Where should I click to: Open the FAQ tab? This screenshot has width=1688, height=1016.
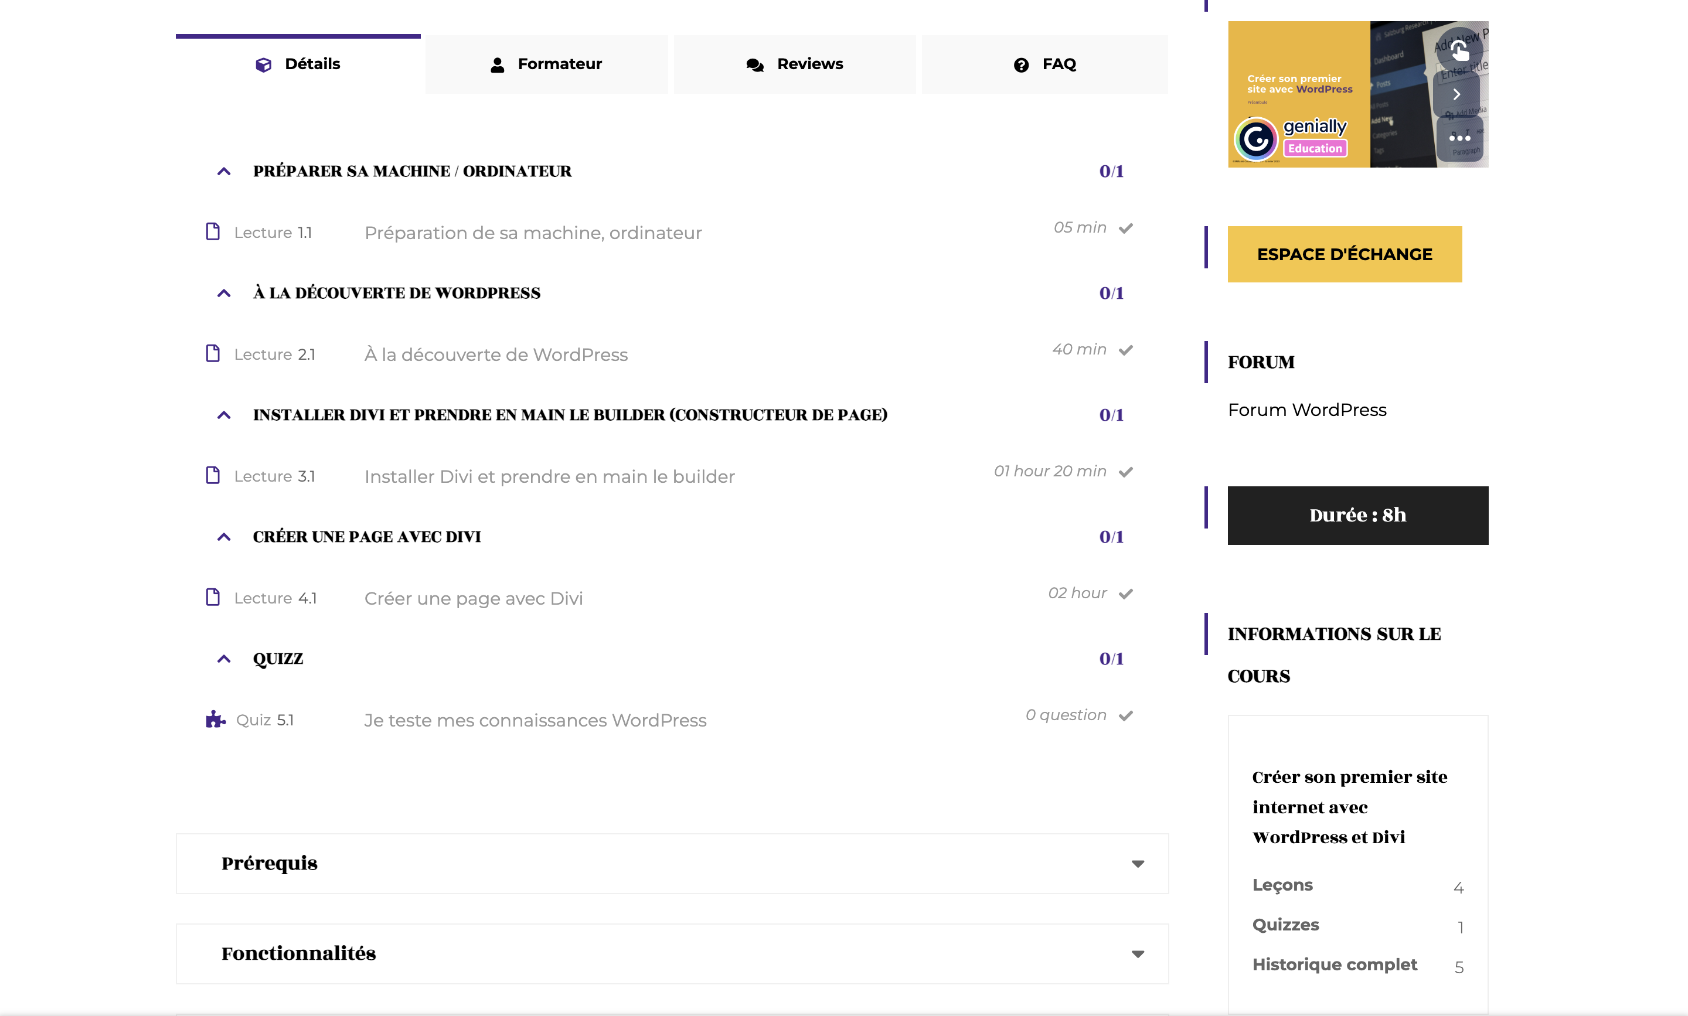pyautogui.click(x=1044, y=64)
